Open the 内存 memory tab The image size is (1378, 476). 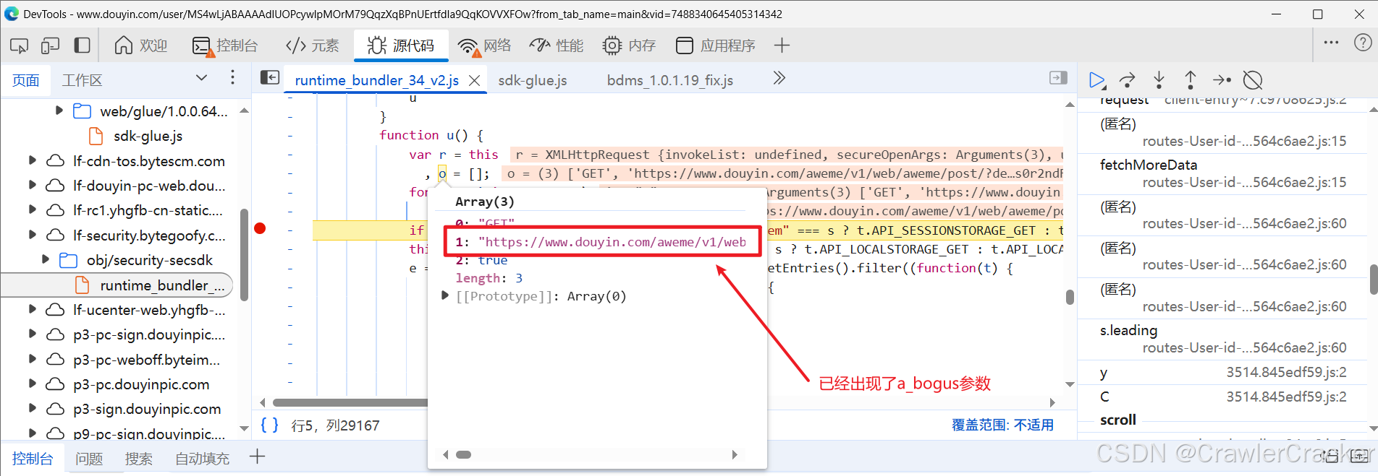tap(629, 46)
